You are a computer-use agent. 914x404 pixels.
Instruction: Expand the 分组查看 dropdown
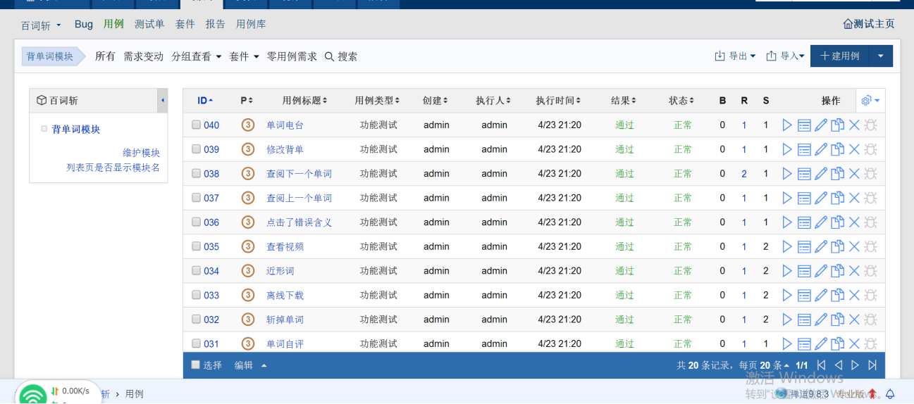(197, 56)
